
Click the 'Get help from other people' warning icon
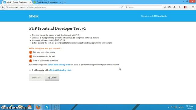click(31, 52)
